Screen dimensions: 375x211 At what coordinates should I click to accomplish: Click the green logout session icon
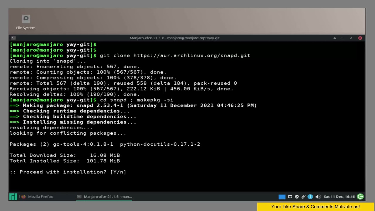click(x=361, y=197)
